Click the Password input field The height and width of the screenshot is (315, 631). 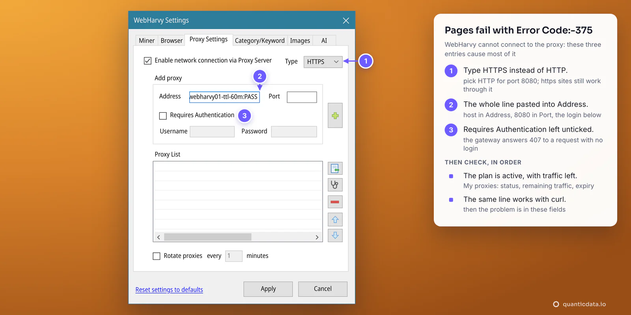coord(294,132)
